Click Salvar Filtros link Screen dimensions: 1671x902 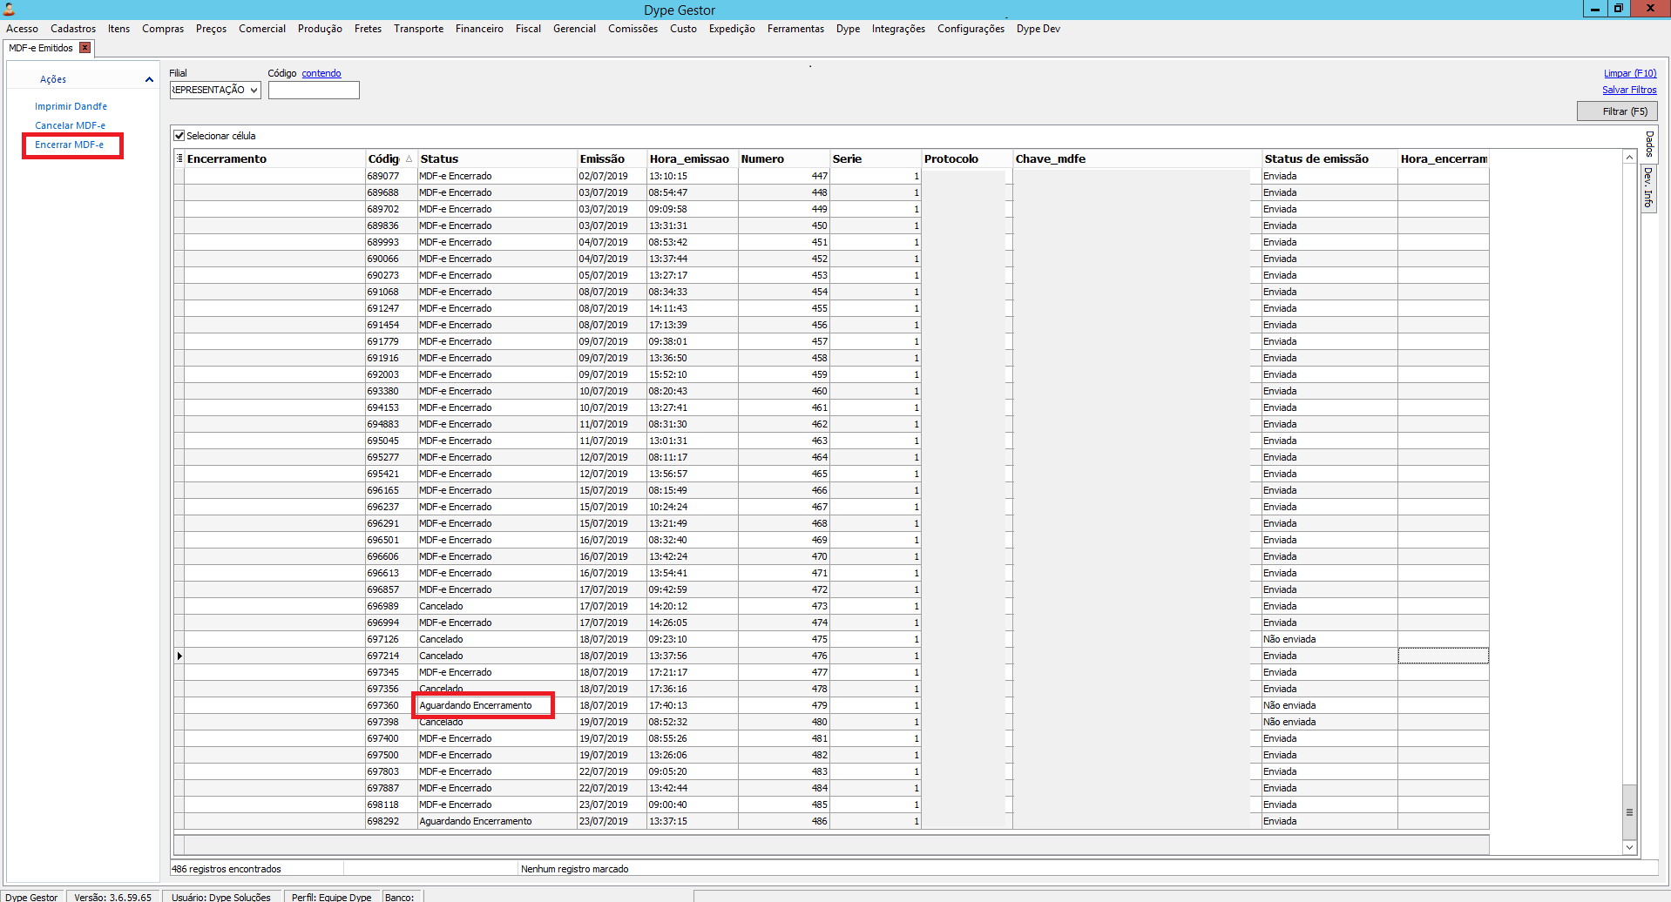1629,90
